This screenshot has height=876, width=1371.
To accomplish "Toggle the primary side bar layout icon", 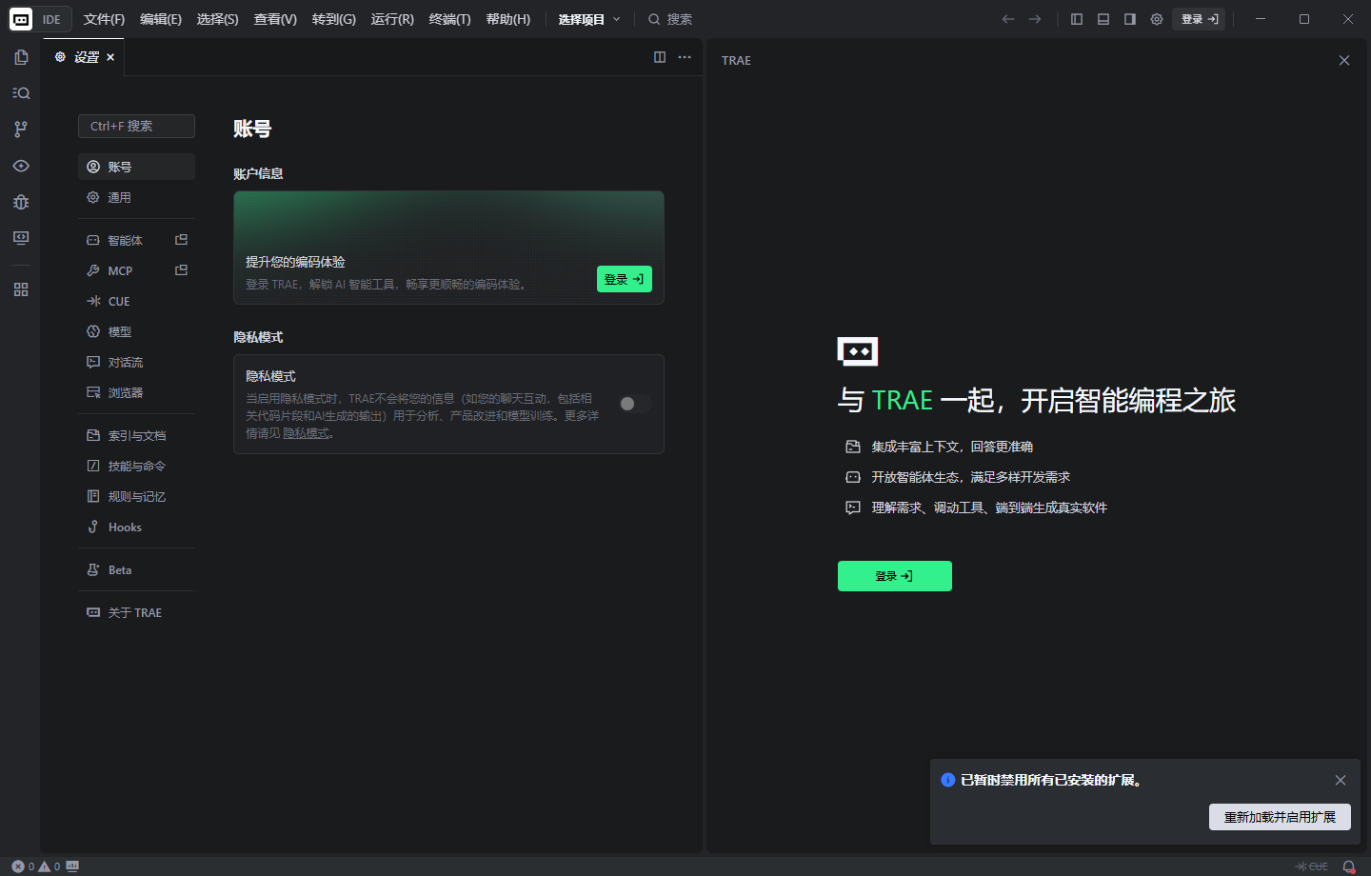I will click(x=1077, y=19).
